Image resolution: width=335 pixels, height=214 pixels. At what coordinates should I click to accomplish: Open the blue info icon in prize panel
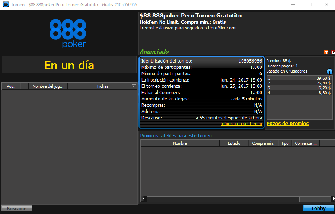329,71
